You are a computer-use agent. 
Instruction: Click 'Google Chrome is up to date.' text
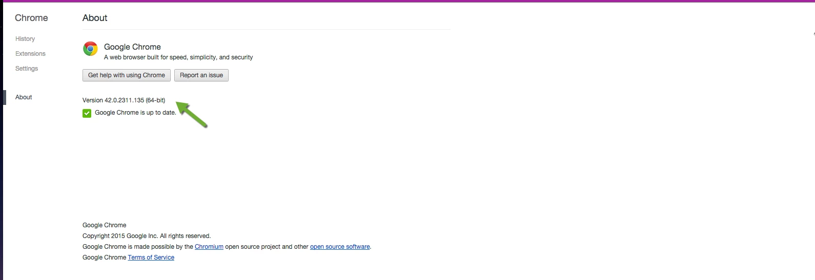click(x=135, y=113)
